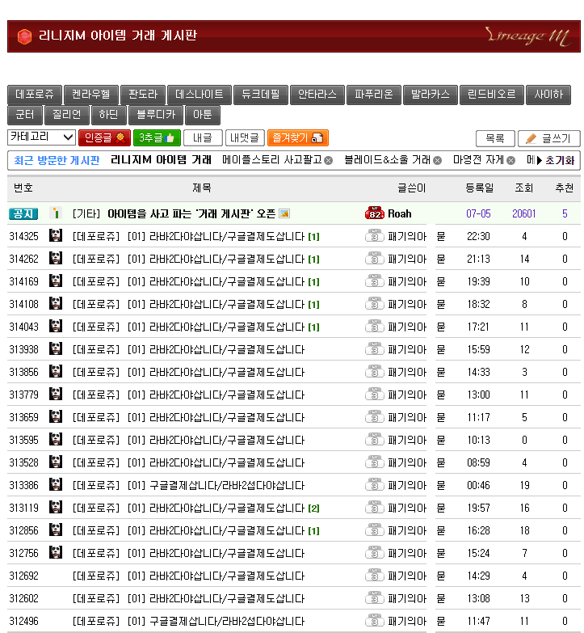Viewport: 584px width, 633px height.
Task: Select the 사이하 server tab
Action: coord(548,95)
